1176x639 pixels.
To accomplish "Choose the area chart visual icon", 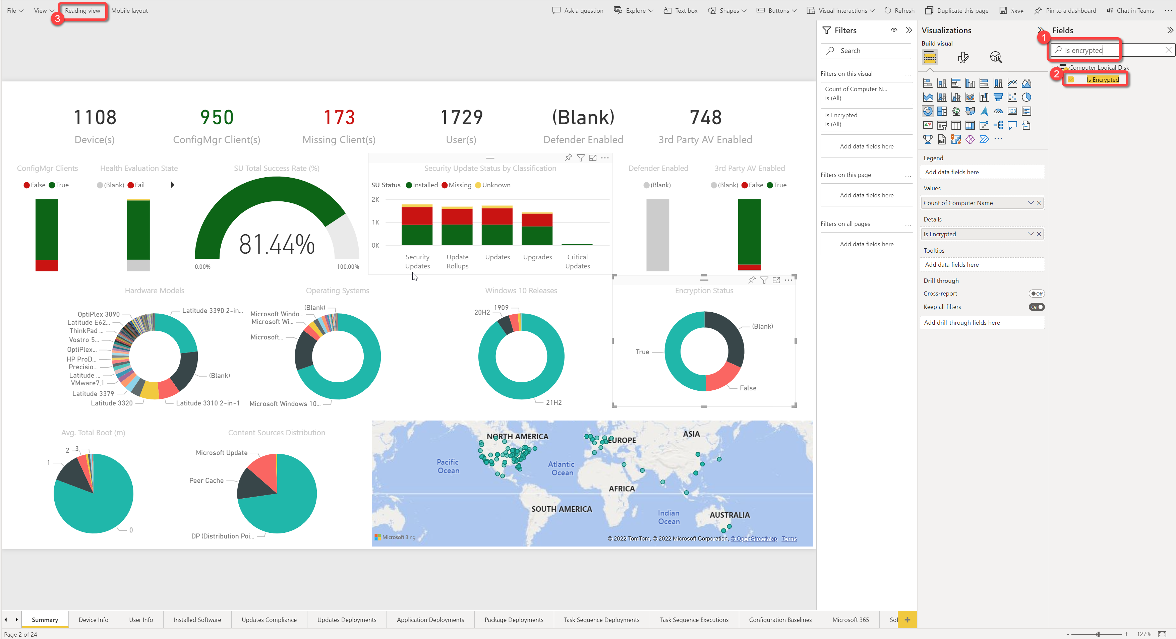I will 1026,83.
